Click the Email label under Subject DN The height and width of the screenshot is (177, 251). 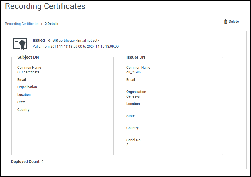tap(22, 80)
